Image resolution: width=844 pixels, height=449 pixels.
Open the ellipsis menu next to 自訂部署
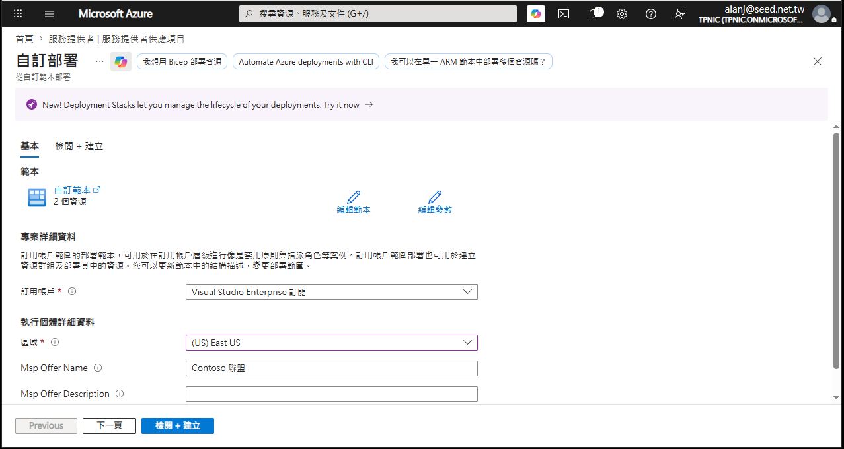[x=100, y=61]
